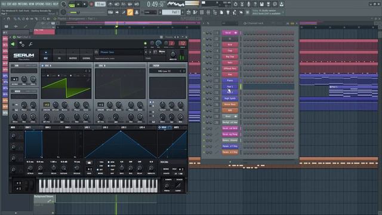The width and height of the screenshot is (382, 215).
Task: Mute the Piano channel LED
Action: pos(204,81)
